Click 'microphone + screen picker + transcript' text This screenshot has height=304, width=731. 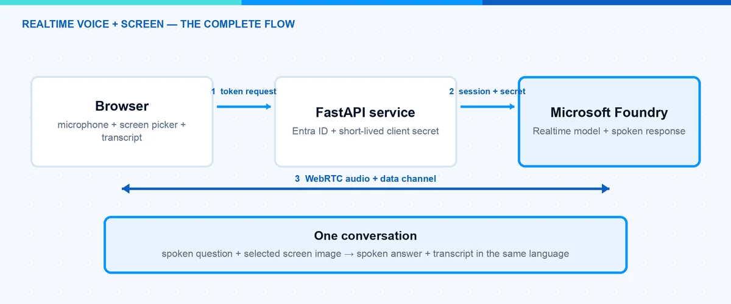click(x=122, y=131)
